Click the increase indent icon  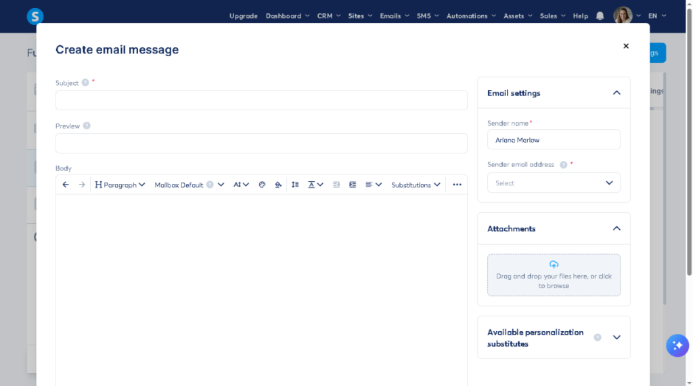(352, 185)
